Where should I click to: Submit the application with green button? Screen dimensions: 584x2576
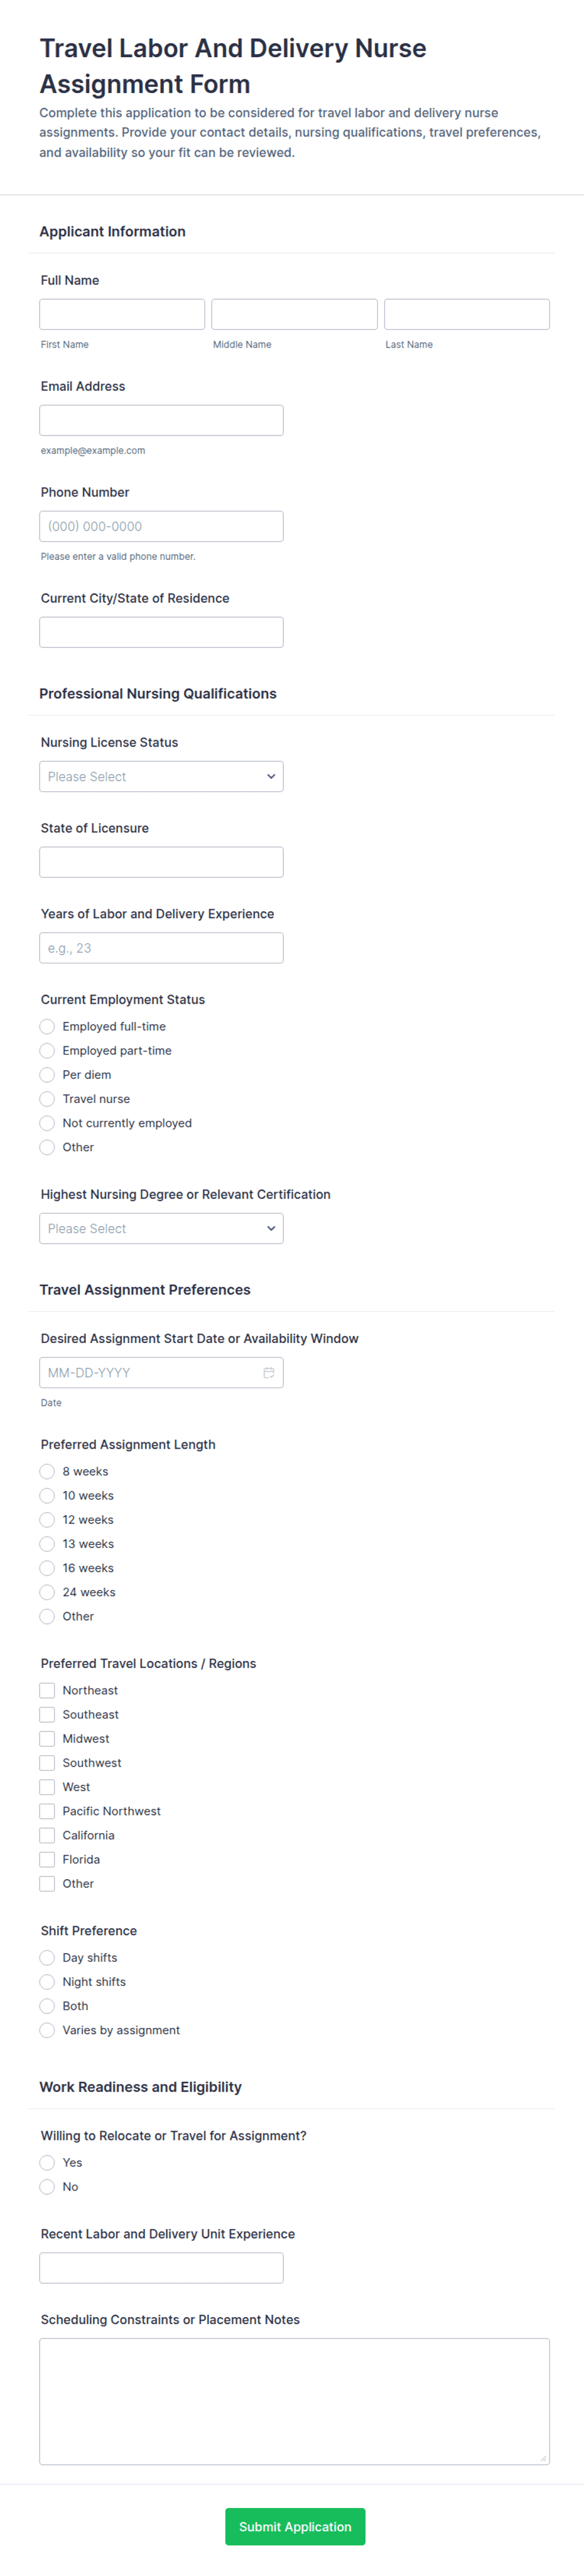click(295, 2527)
